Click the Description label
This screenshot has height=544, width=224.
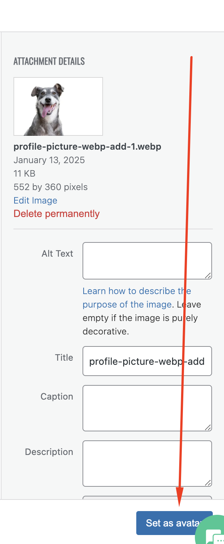(x=49, y=452)
